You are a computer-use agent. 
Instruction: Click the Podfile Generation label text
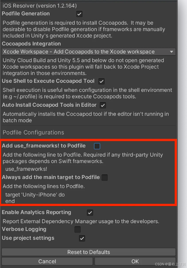point(26,14)
